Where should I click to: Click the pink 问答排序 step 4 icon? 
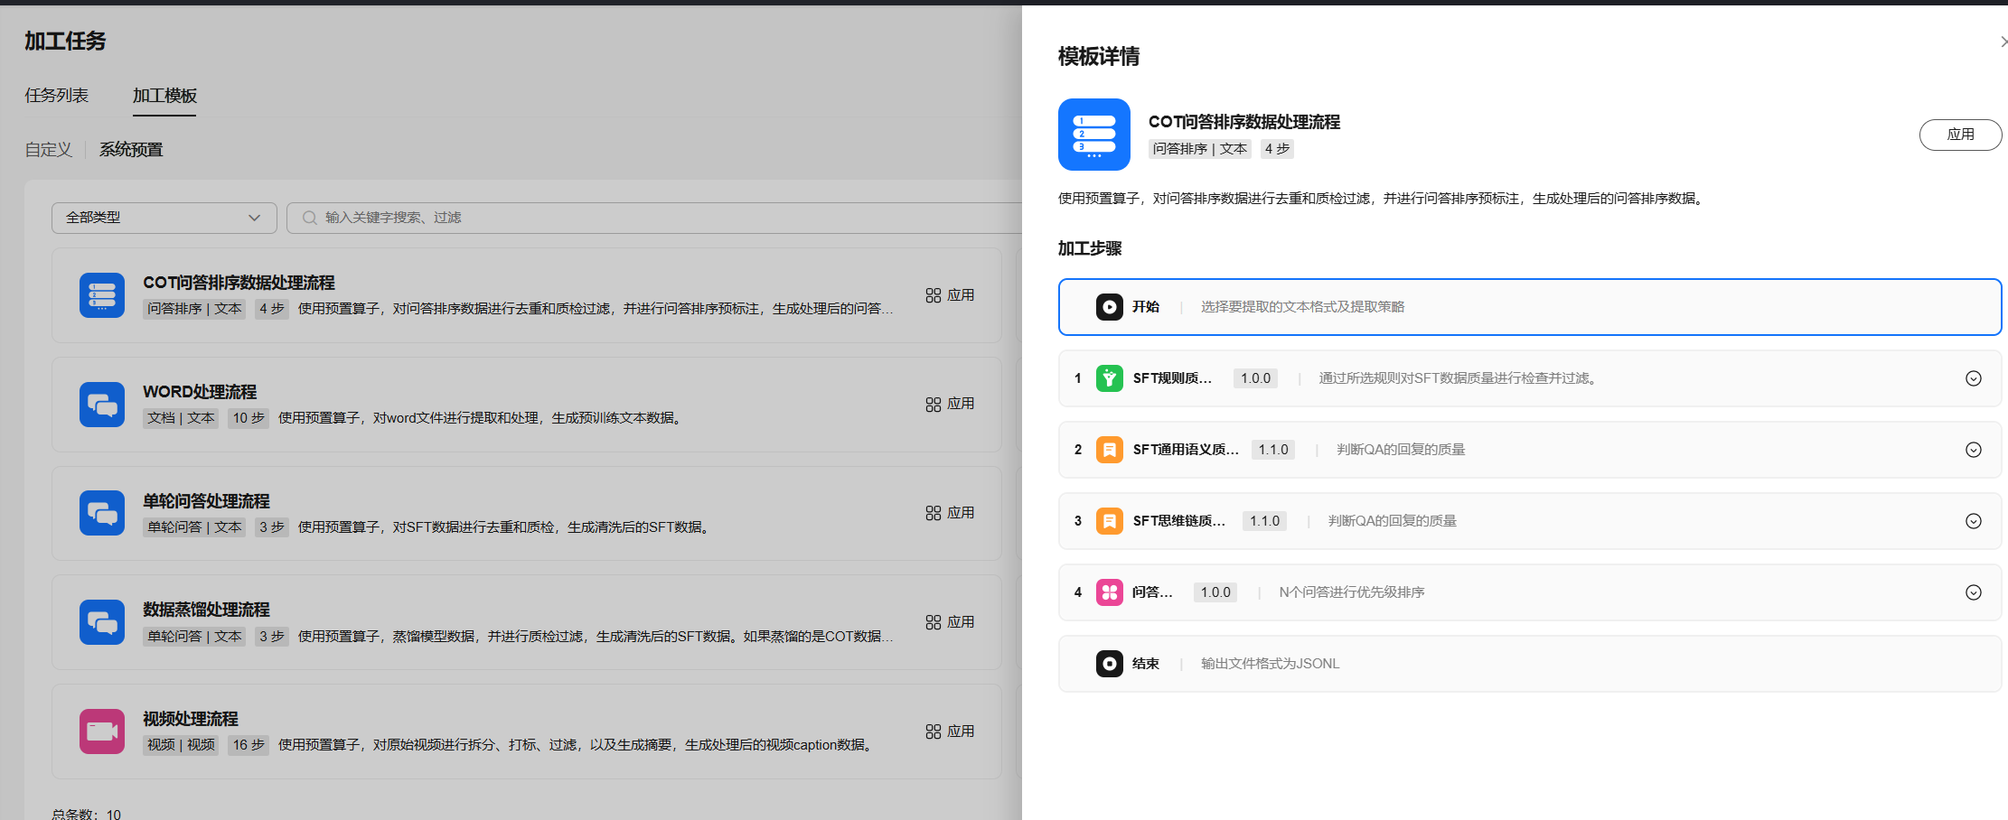click(x=1109, y=592)
